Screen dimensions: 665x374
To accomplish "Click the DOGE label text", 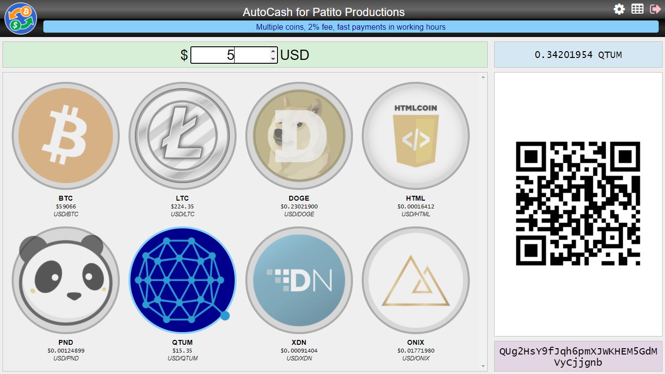I will [x=299, y=198].
